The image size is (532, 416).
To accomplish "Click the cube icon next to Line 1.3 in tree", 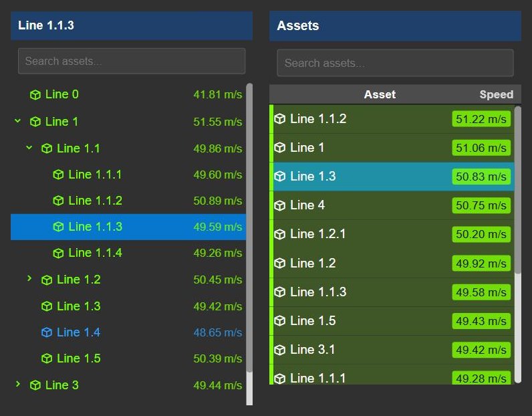I will tap(47, 306).
